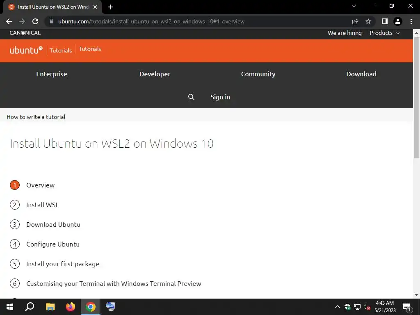
Task: Click the browser forward arrow
Action: (22, 21)
